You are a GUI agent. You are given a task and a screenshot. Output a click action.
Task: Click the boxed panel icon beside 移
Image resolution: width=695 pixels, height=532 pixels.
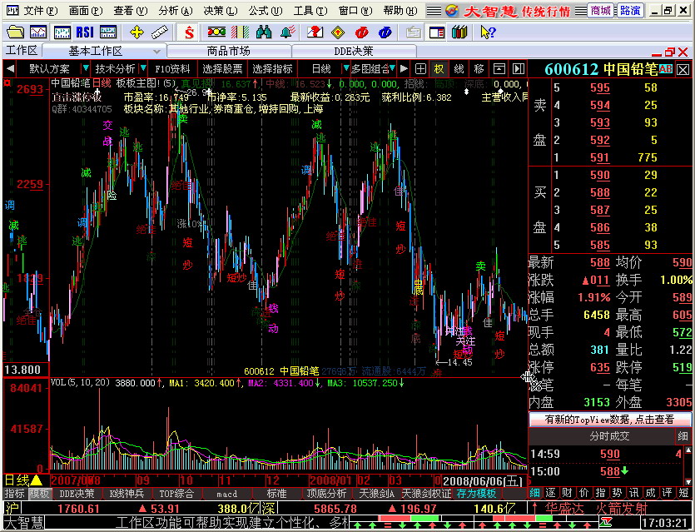499,69
